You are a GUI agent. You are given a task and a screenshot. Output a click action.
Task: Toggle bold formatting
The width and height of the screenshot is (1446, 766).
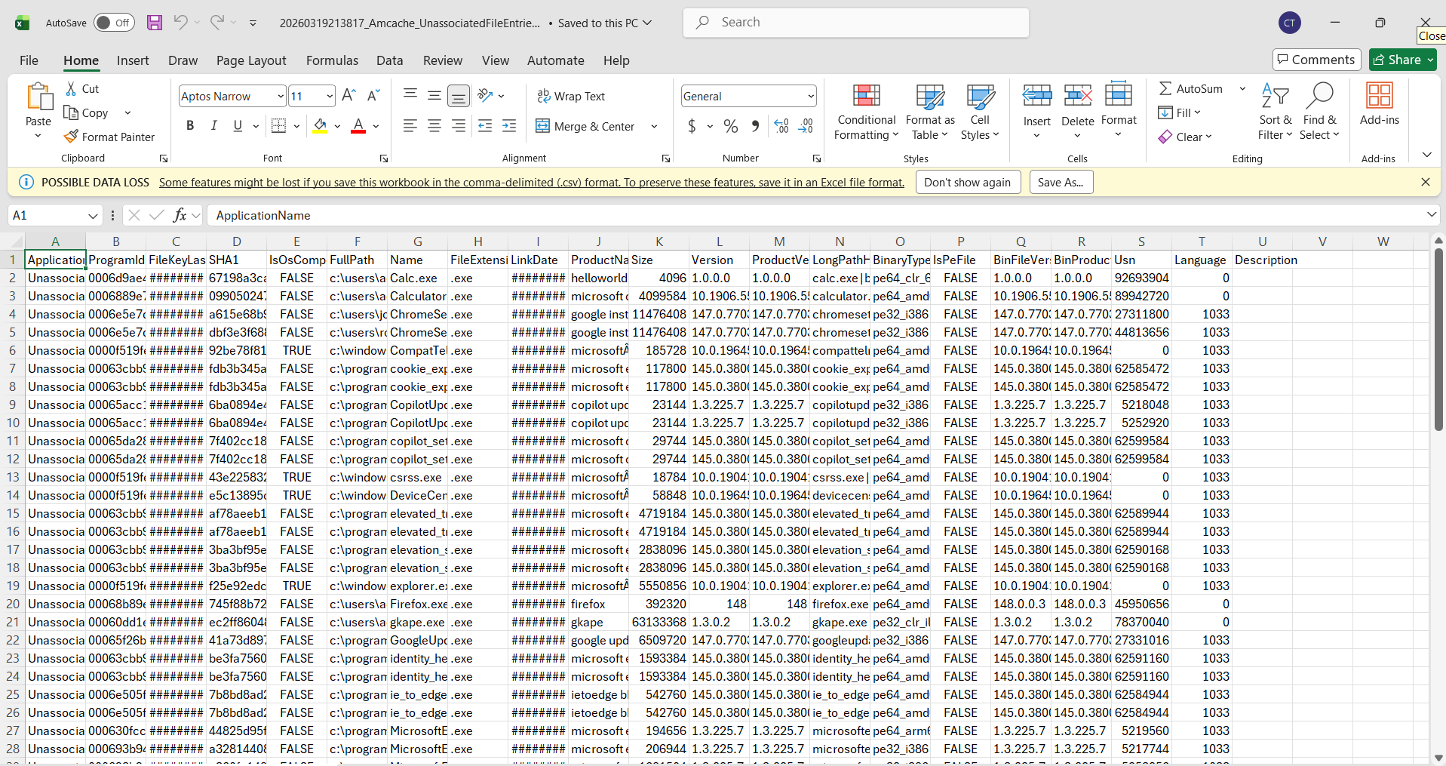(190, 125)
